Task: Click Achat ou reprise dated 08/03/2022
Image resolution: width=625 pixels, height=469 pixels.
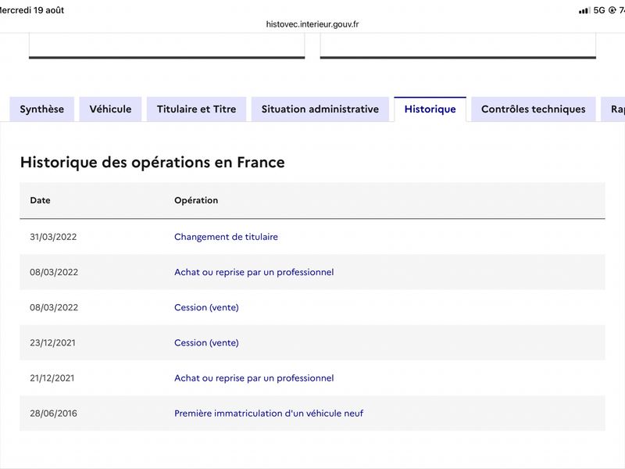Action: (254, 272)
